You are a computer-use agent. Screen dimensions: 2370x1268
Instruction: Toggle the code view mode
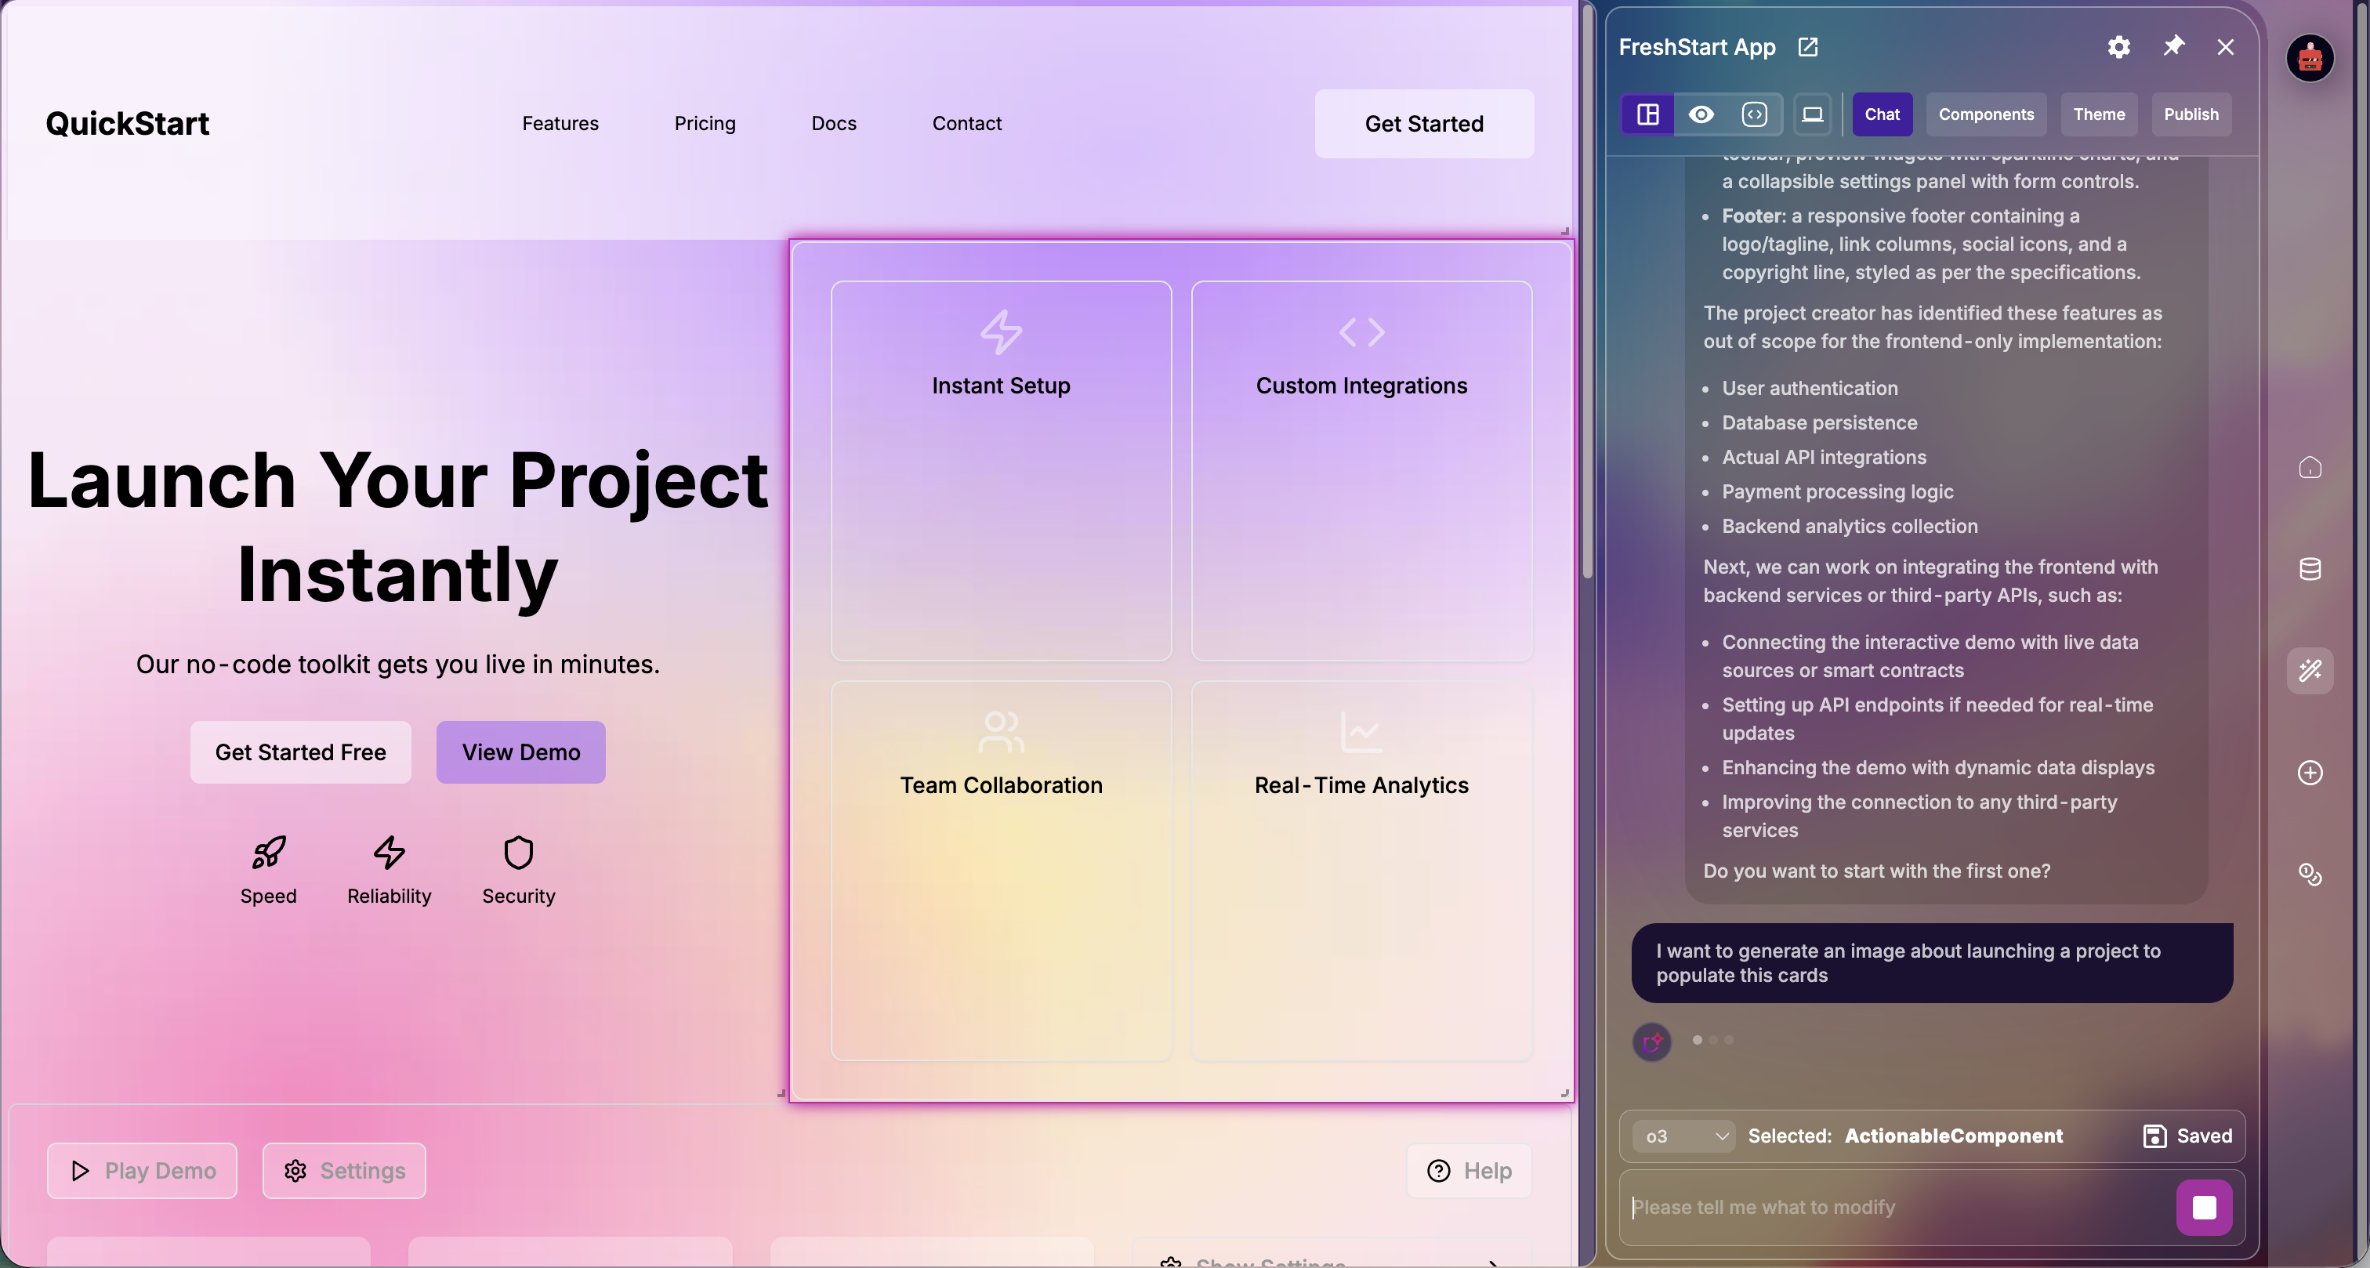pos(1755,114)
